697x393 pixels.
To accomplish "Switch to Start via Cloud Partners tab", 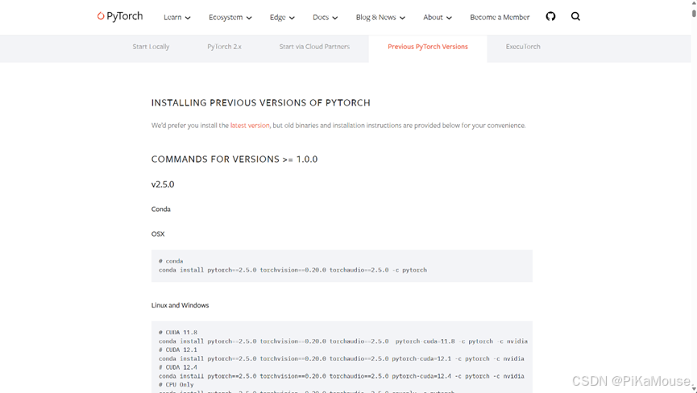I will [x=314, y=47].
